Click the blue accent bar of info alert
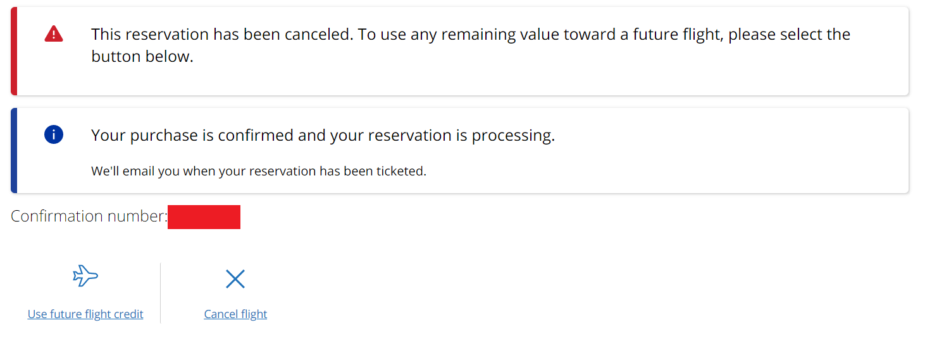The height and width of the screenshot is (337, 925). (x=14, y=150)
